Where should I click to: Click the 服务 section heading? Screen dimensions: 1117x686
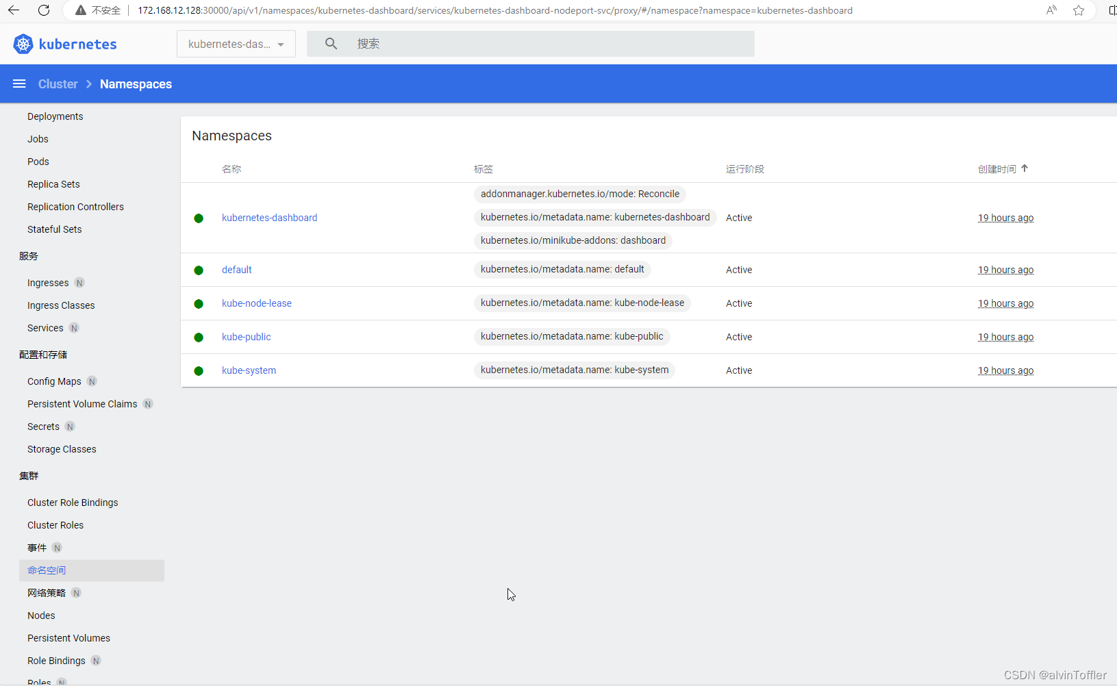coord(29,256)
